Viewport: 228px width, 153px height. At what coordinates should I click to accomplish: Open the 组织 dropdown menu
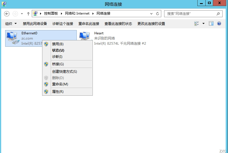coord(11,23)
